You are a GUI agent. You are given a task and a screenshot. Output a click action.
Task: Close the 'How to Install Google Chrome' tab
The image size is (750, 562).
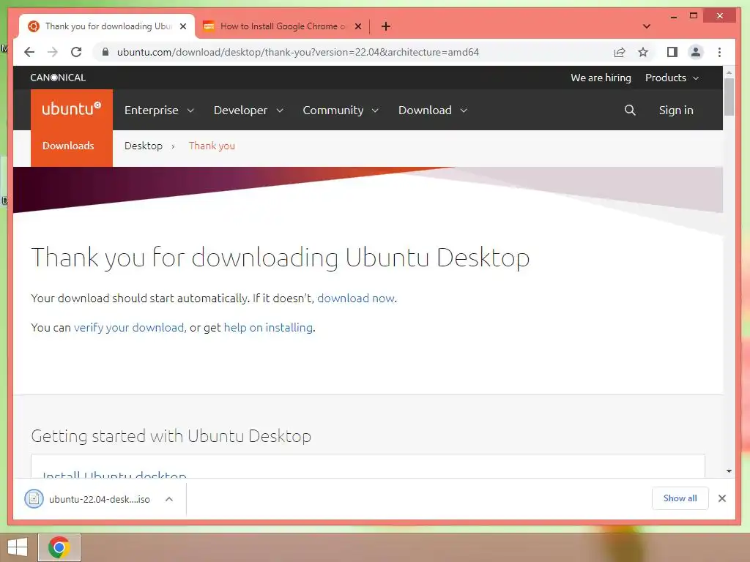(357, 26)
